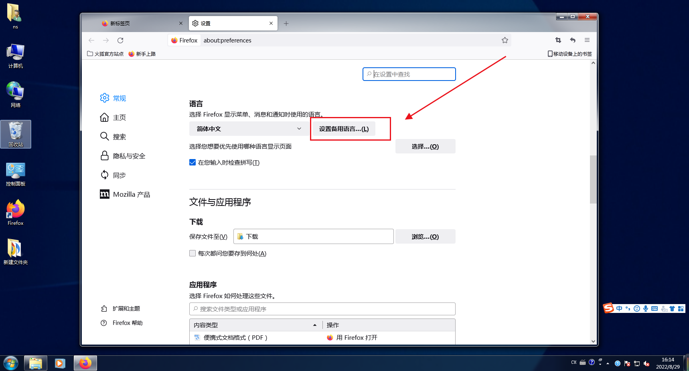Viewport: 689px width, 371px height.
Task: Open taskbar file explorer icon
Action: pos(36,363)
